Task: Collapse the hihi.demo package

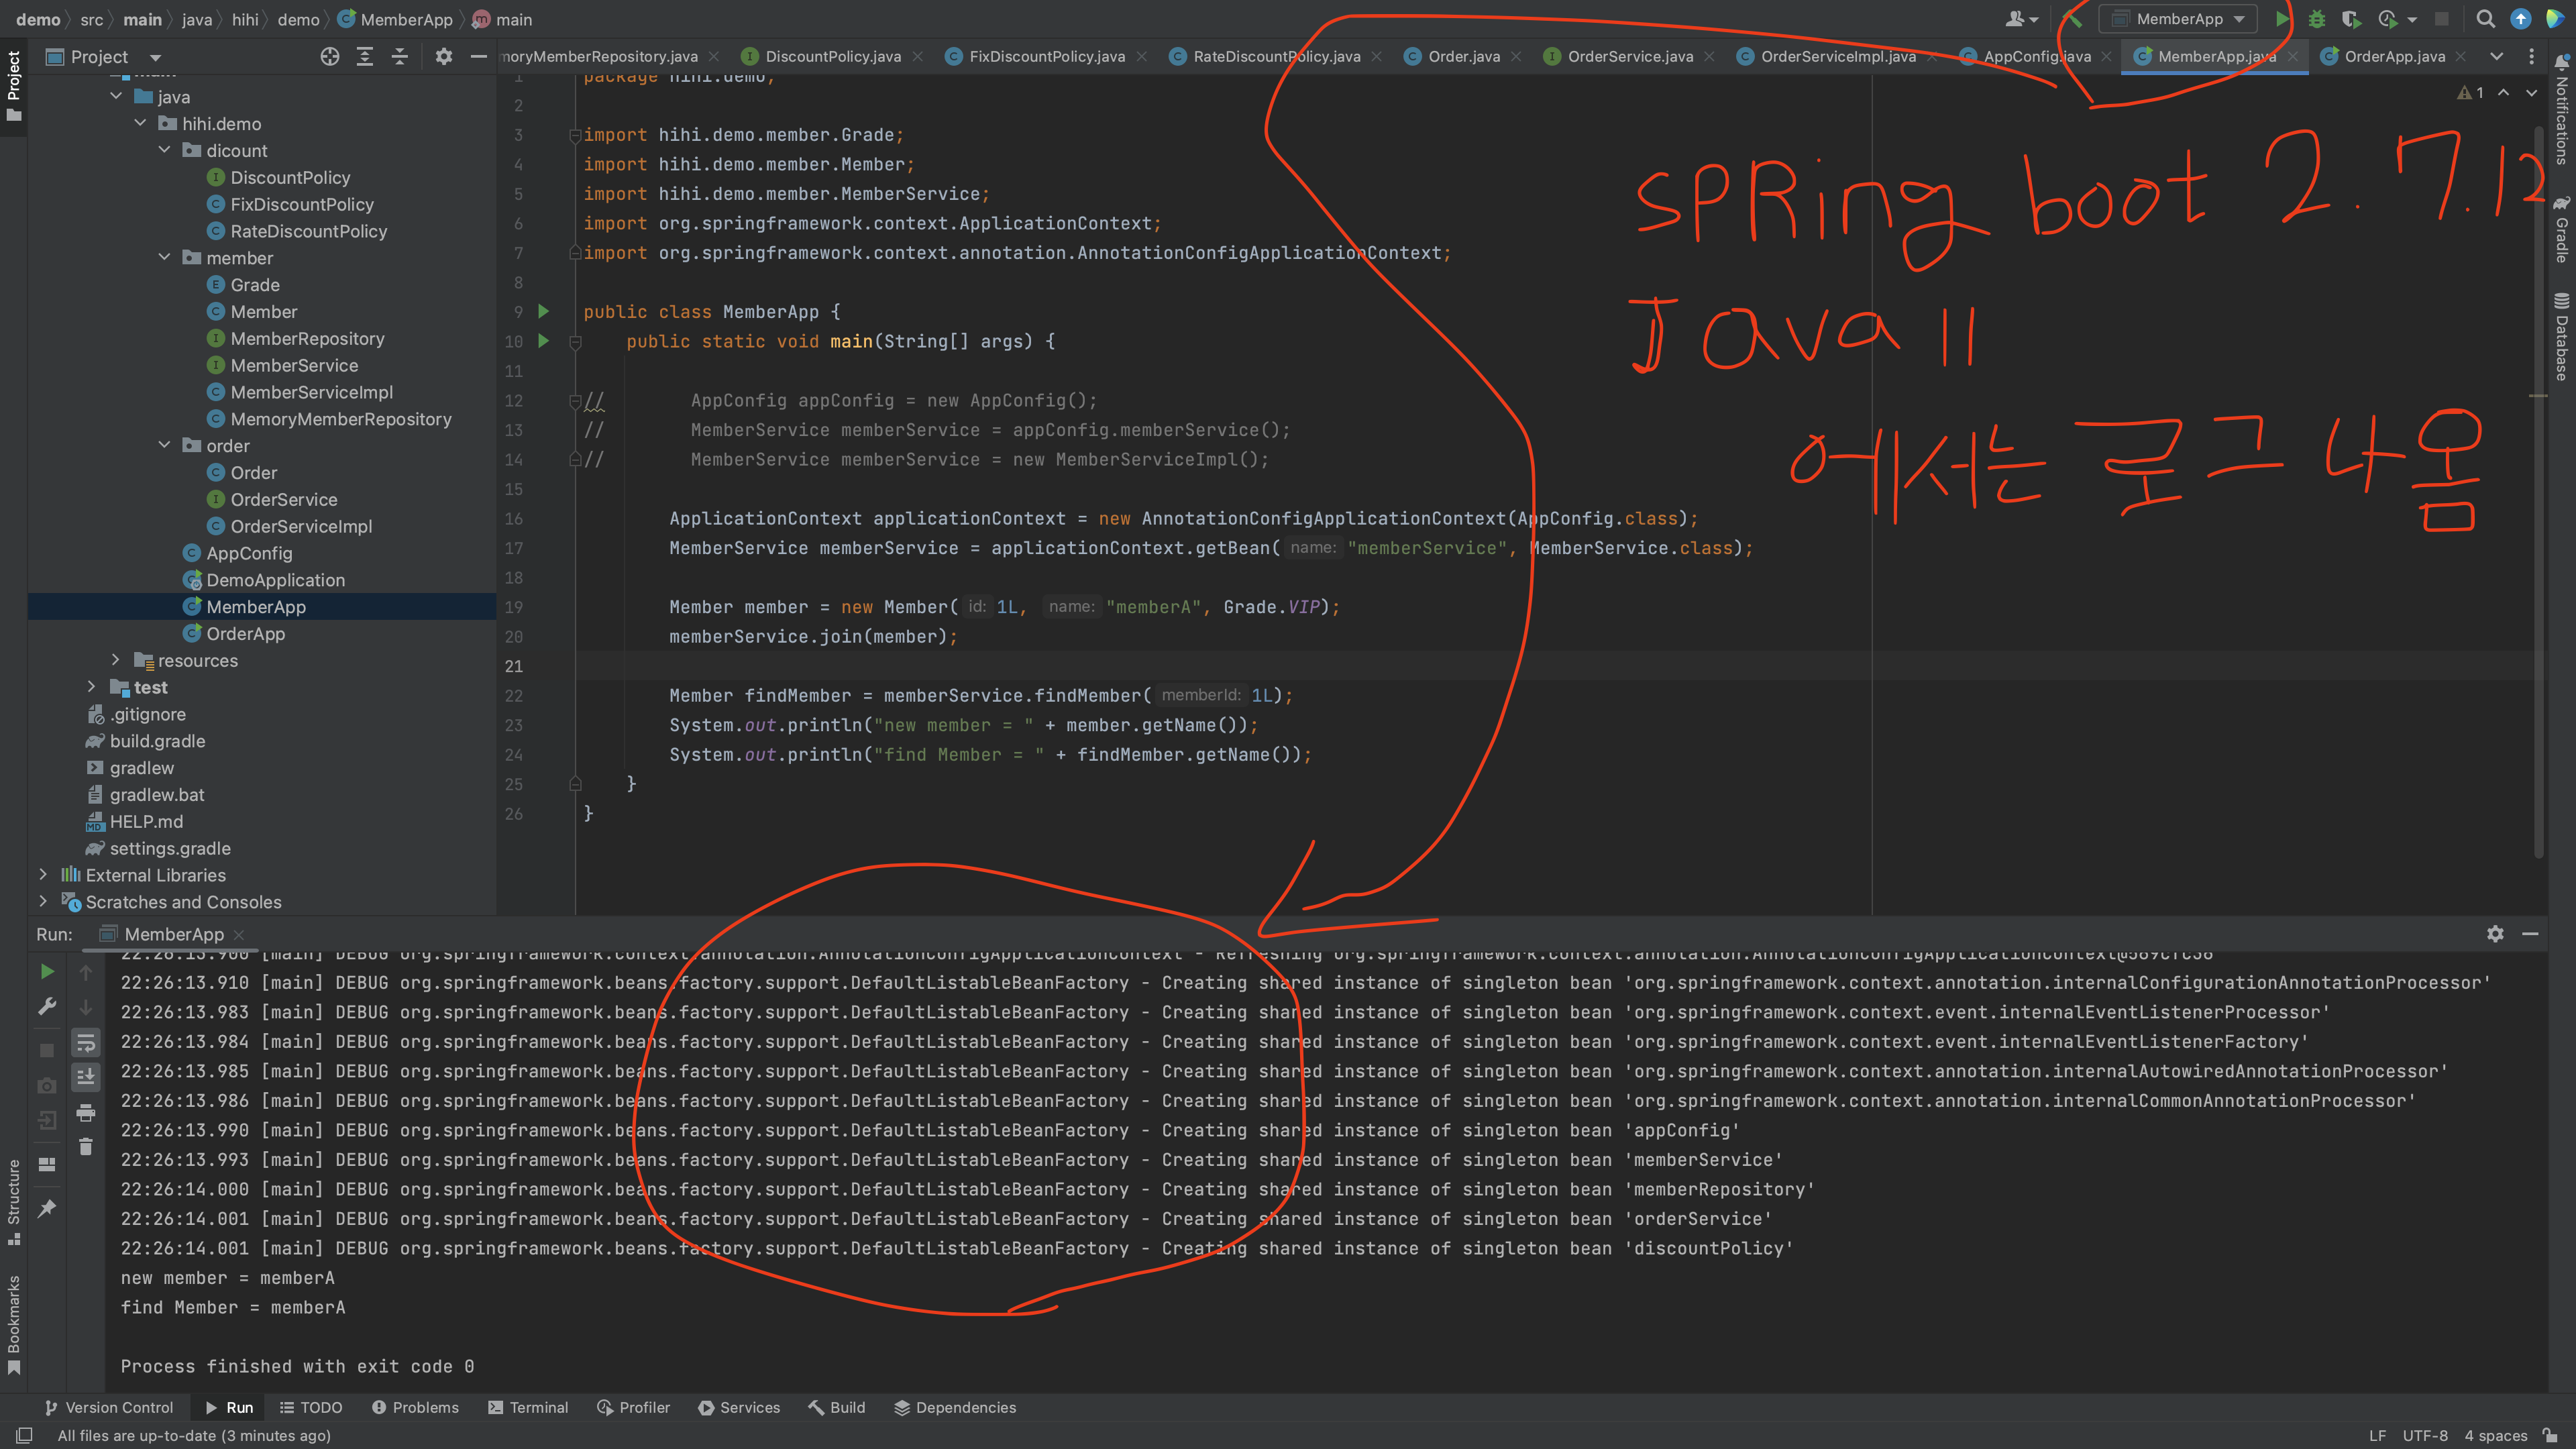Action: [x=140, y=123]
